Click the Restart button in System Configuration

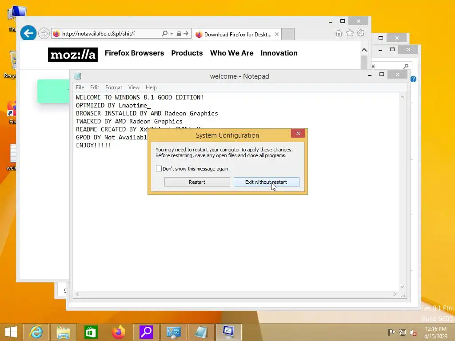click(197, 182)
